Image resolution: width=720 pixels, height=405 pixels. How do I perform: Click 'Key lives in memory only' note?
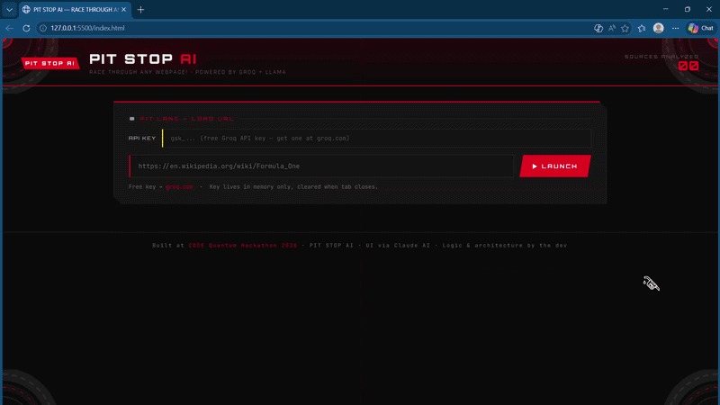[x=294, y=187]
